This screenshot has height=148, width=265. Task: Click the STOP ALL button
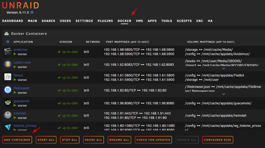70,140
